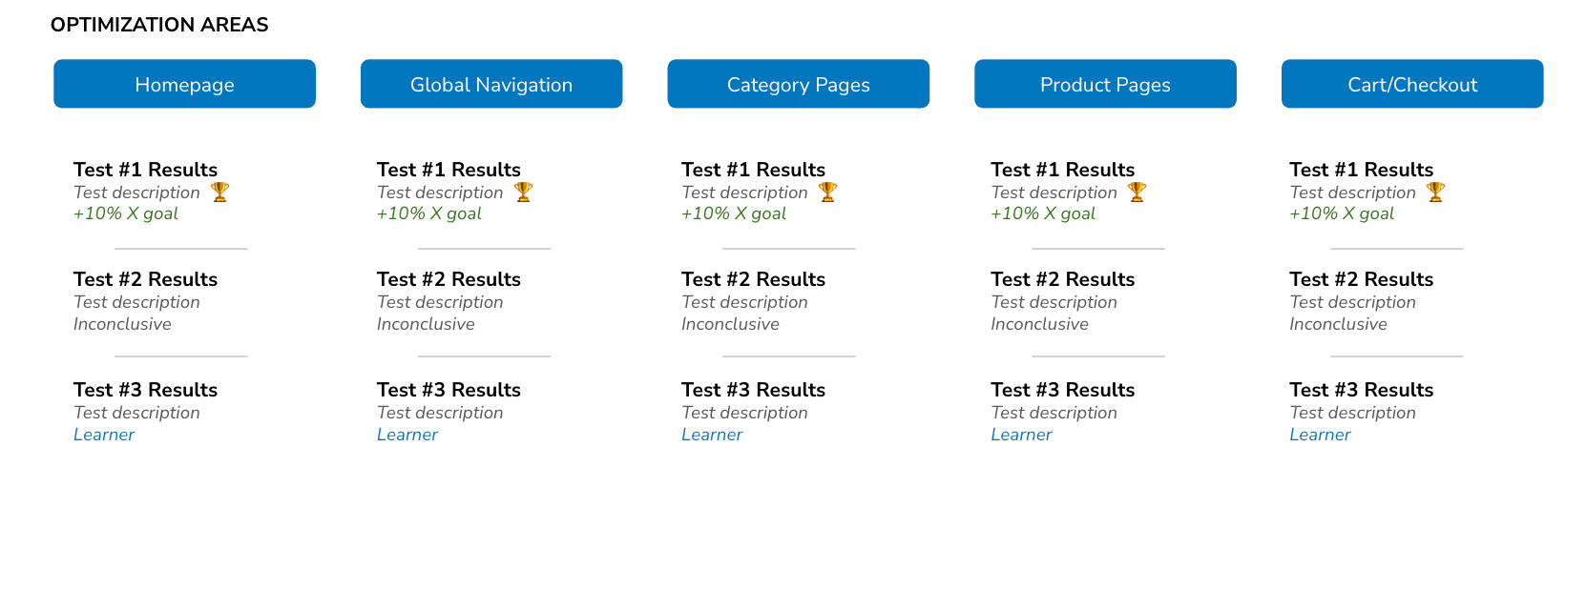Click the trophy icon under Category Pages
This screenshot has width=1586, height=589.
(828, 192)
